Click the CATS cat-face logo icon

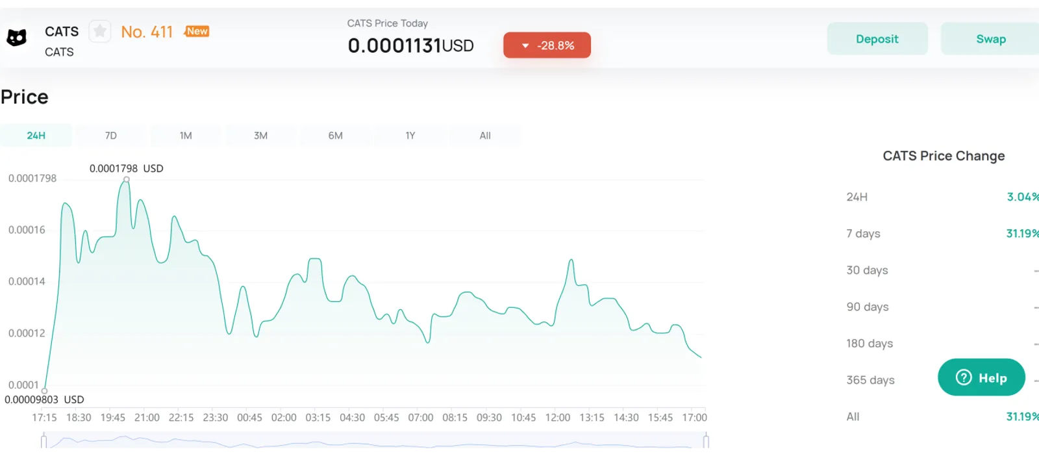point(16,38)
